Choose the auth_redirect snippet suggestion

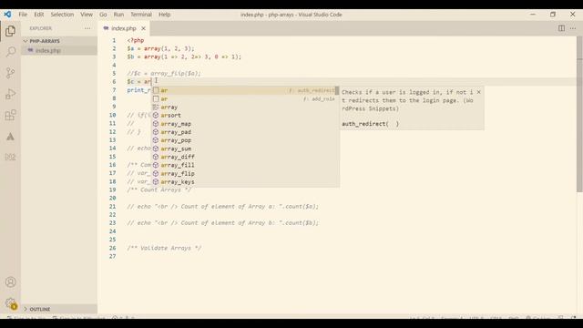(244, 90)
